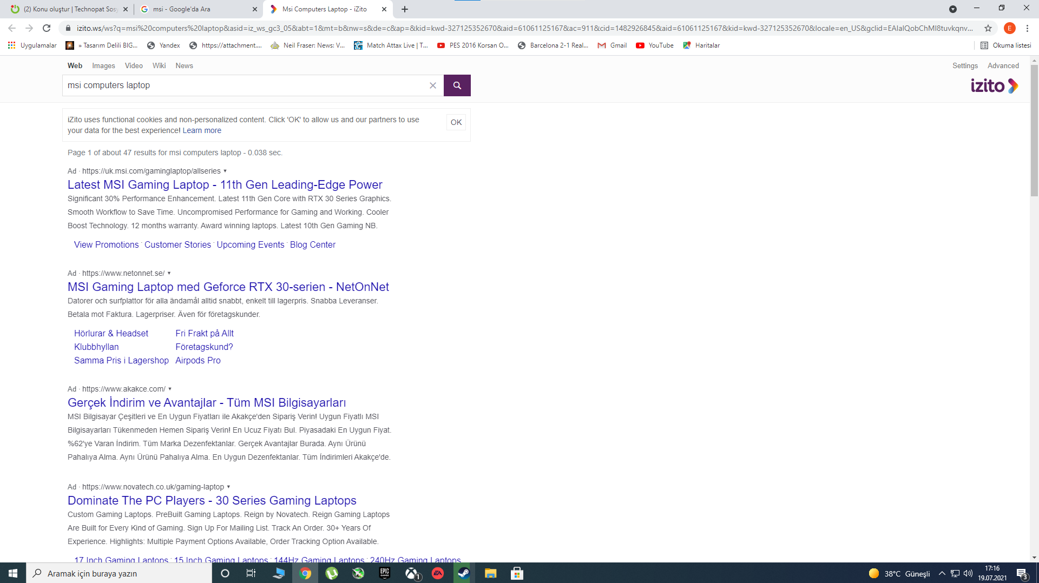Click the purple search magnifier button
Screen dimensions: 1039x583
[457, 85]
